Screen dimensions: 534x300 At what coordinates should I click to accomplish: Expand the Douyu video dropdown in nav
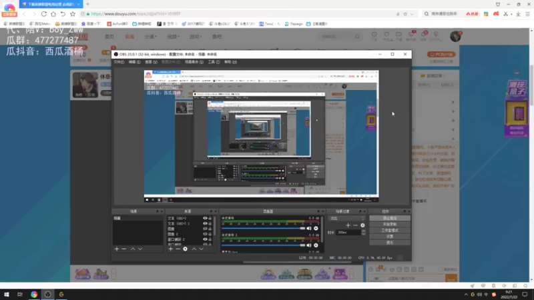click(x=173, y=37)
